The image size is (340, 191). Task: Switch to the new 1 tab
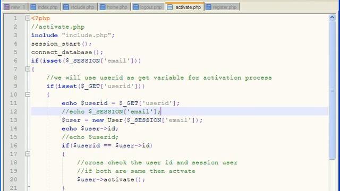[15, 7]
